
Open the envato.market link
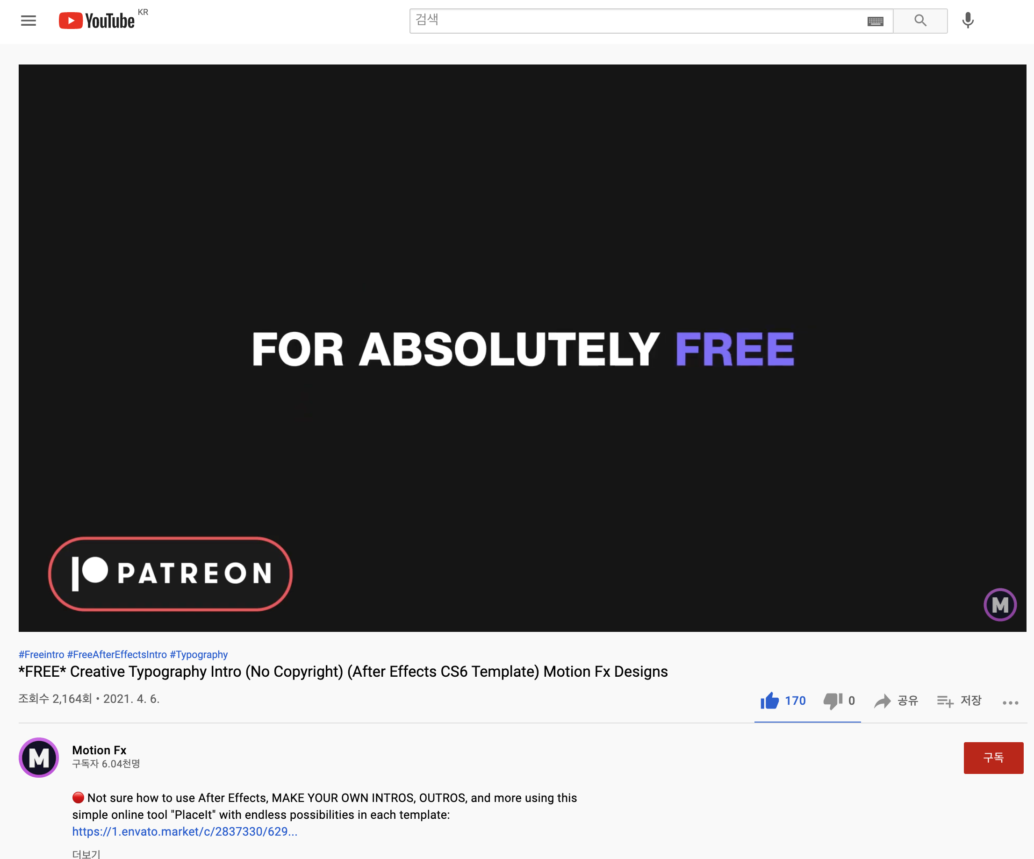click(x=185, y=831)
